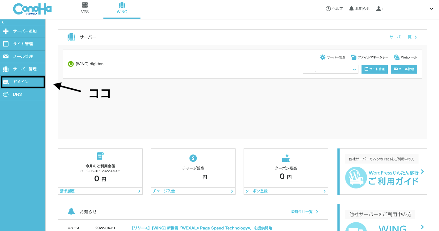
Task: Select サーバー追加 in the sidebar
Action: 23,31
